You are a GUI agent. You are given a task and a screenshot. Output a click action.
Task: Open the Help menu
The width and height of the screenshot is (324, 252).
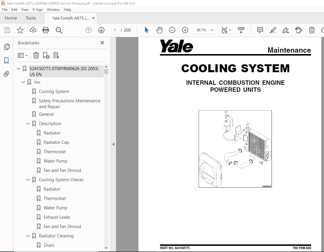pos(67,9)
